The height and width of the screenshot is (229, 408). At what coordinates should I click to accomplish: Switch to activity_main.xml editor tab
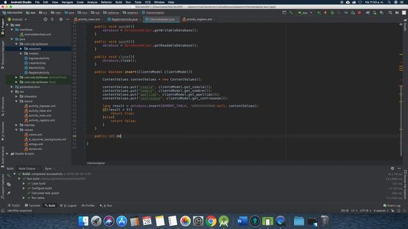(89, 19)
